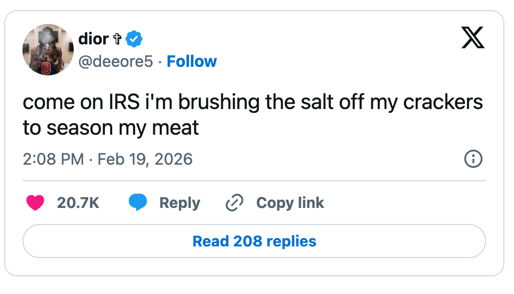Click the blue reply bubble icon
The image size is (514, 294).
[138, 203]
